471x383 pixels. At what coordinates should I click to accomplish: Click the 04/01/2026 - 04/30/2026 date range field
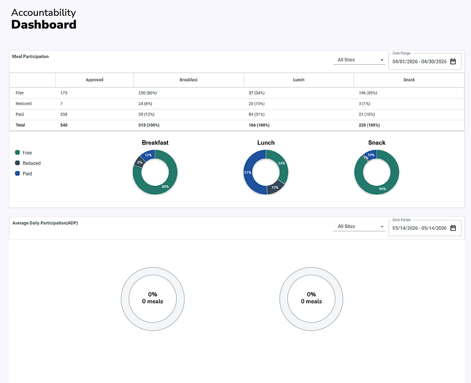point(425,61)
